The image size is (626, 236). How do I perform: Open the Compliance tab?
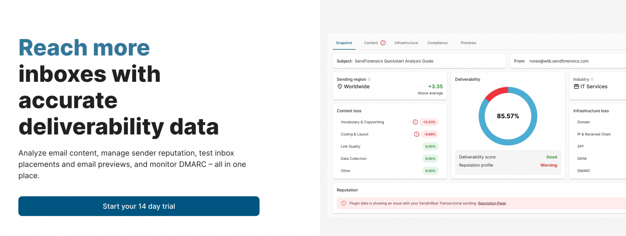pos(437,42)
